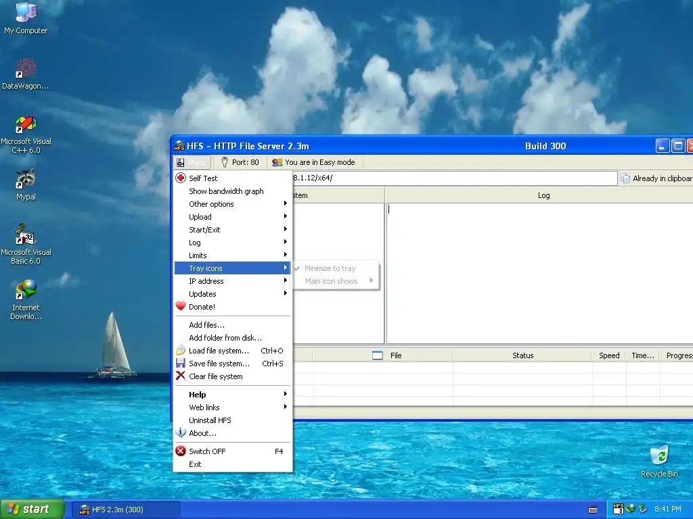This screenshot has width=693, height=519.
Task: Expand the Start/Exit submenu
Action: pyautogui.click(x=233, y=230)
